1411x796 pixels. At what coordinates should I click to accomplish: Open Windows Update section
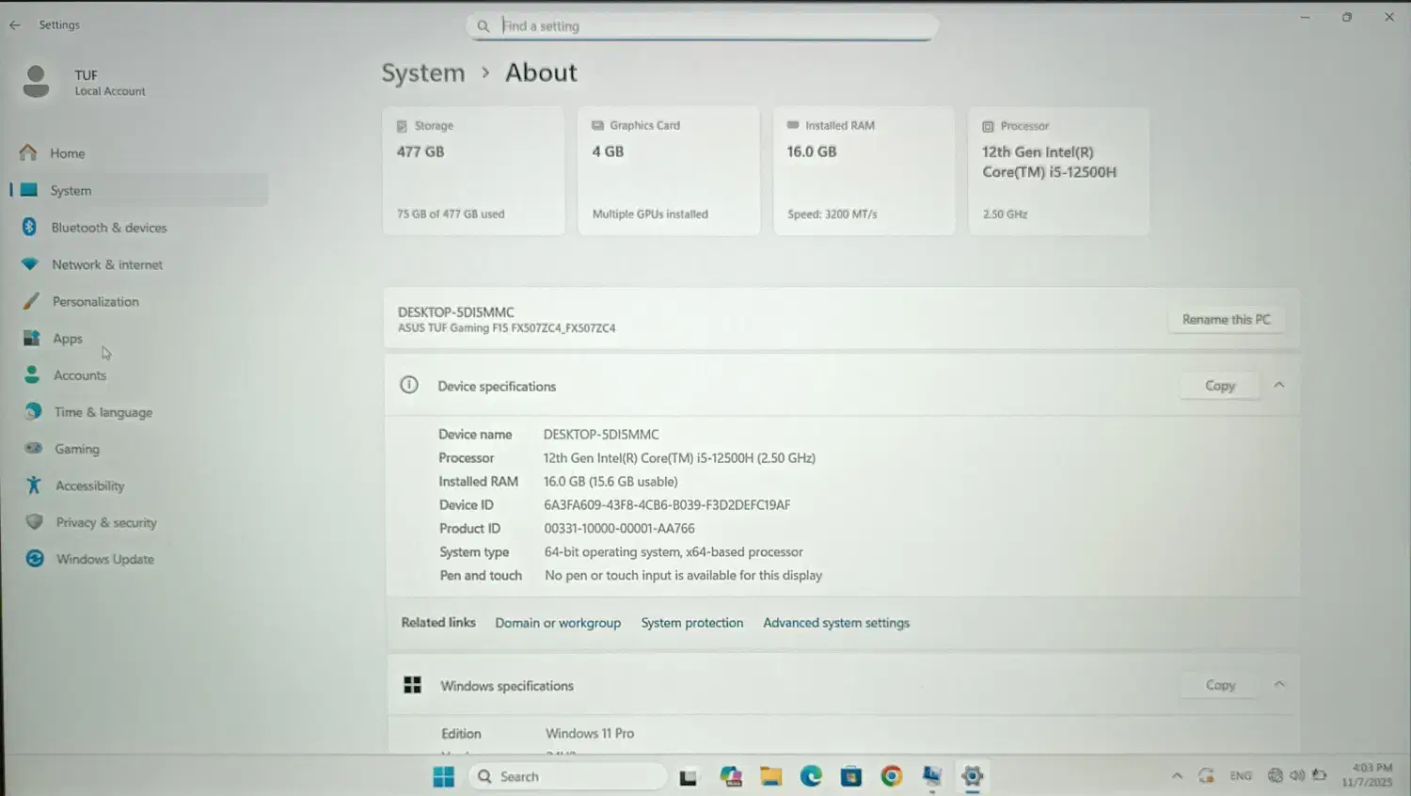pyautogui.click(x=104, y=559)
